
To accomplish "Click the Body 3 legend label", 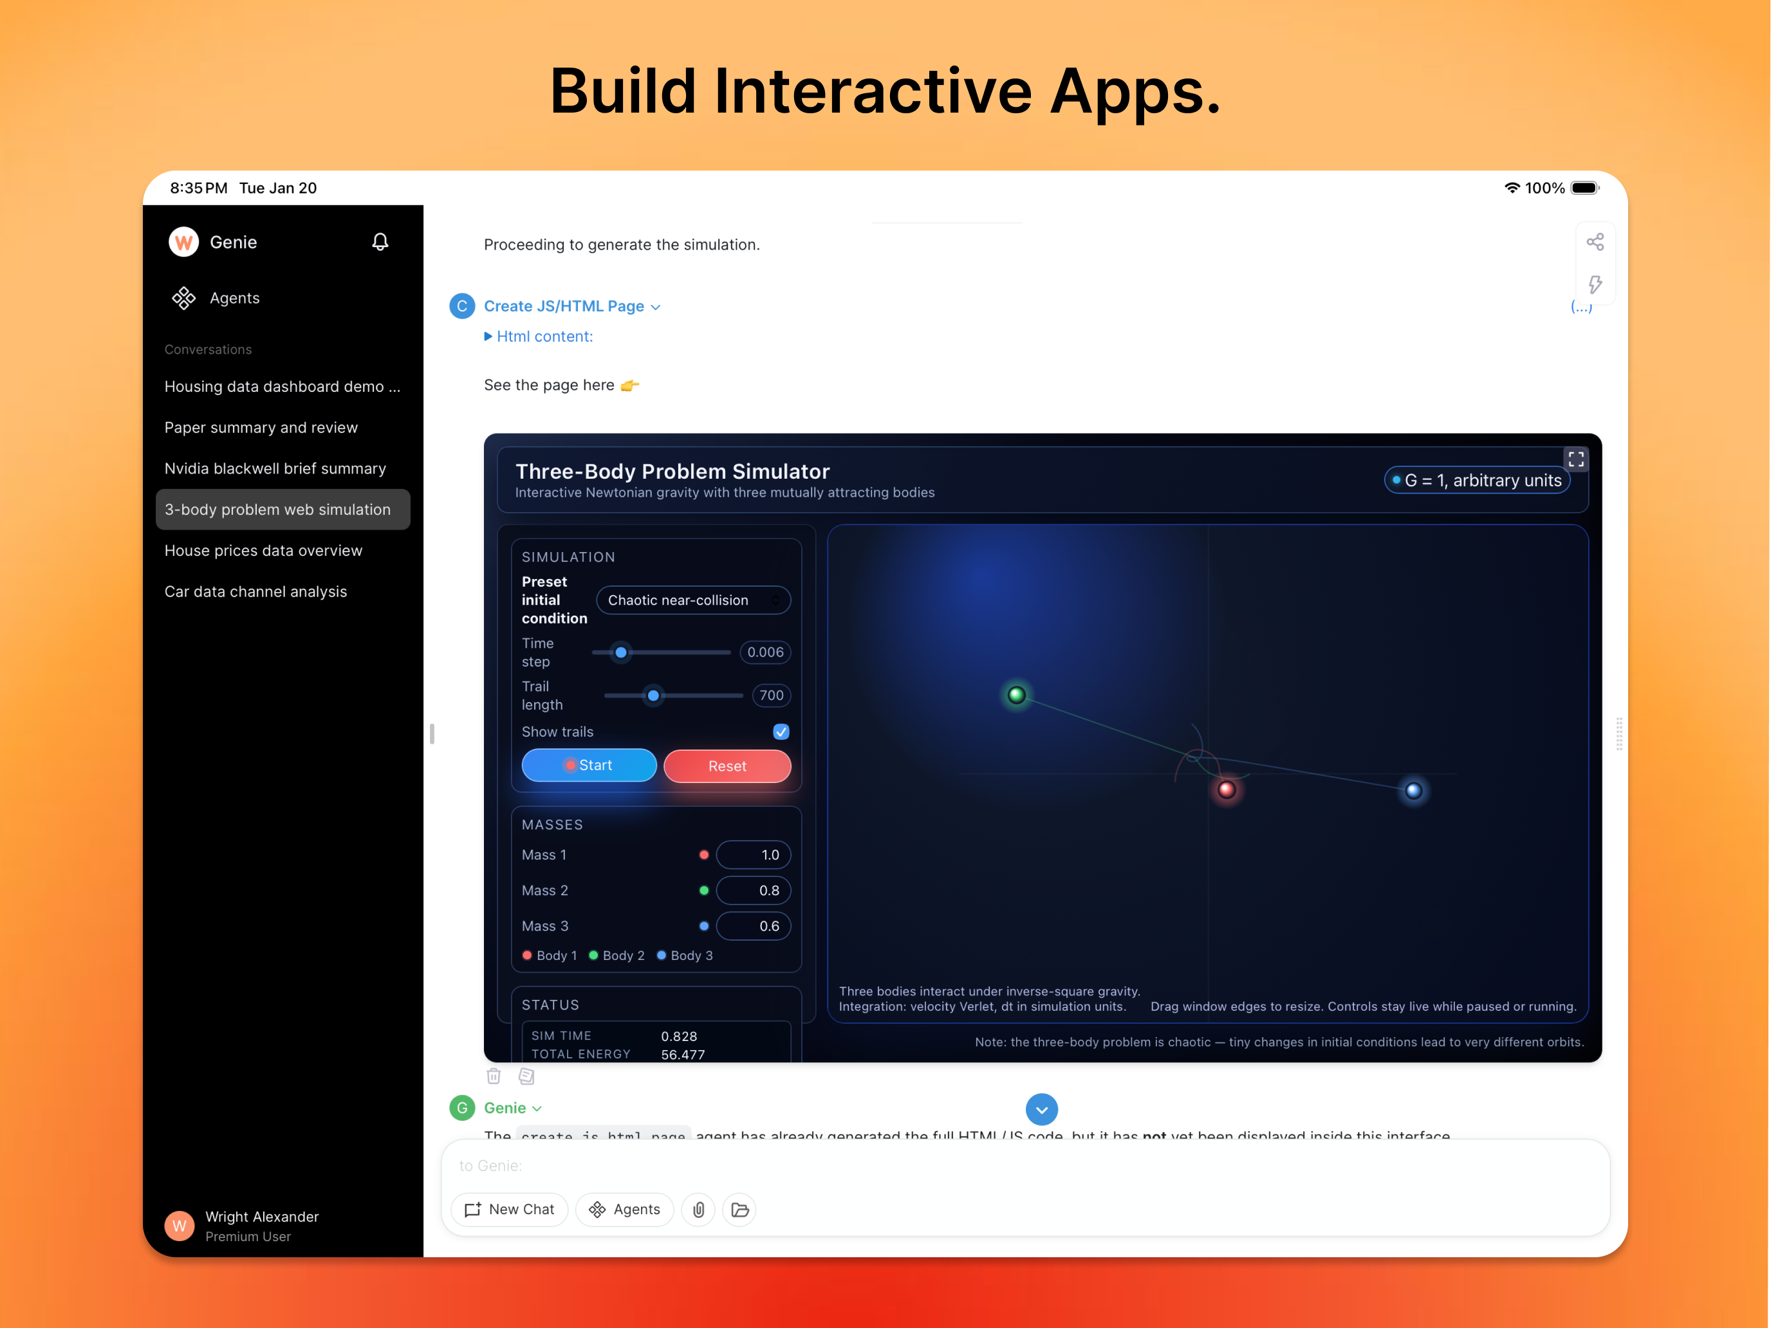I will (691, 955).
